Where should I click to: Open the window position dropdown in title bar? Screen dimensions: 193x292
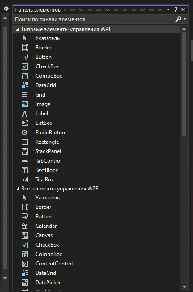(x=168, y=9)
